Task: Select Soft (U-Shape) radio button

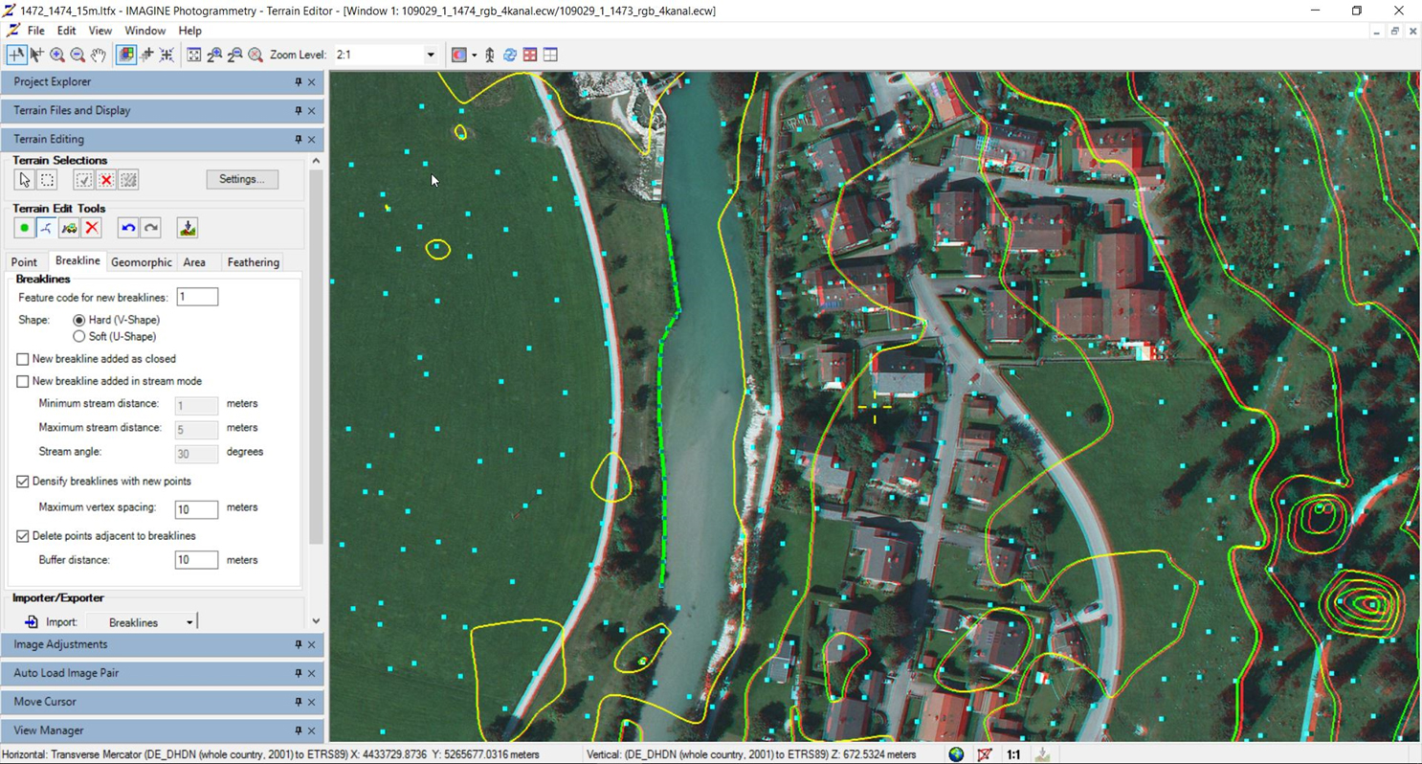Action: click(79, 337)
